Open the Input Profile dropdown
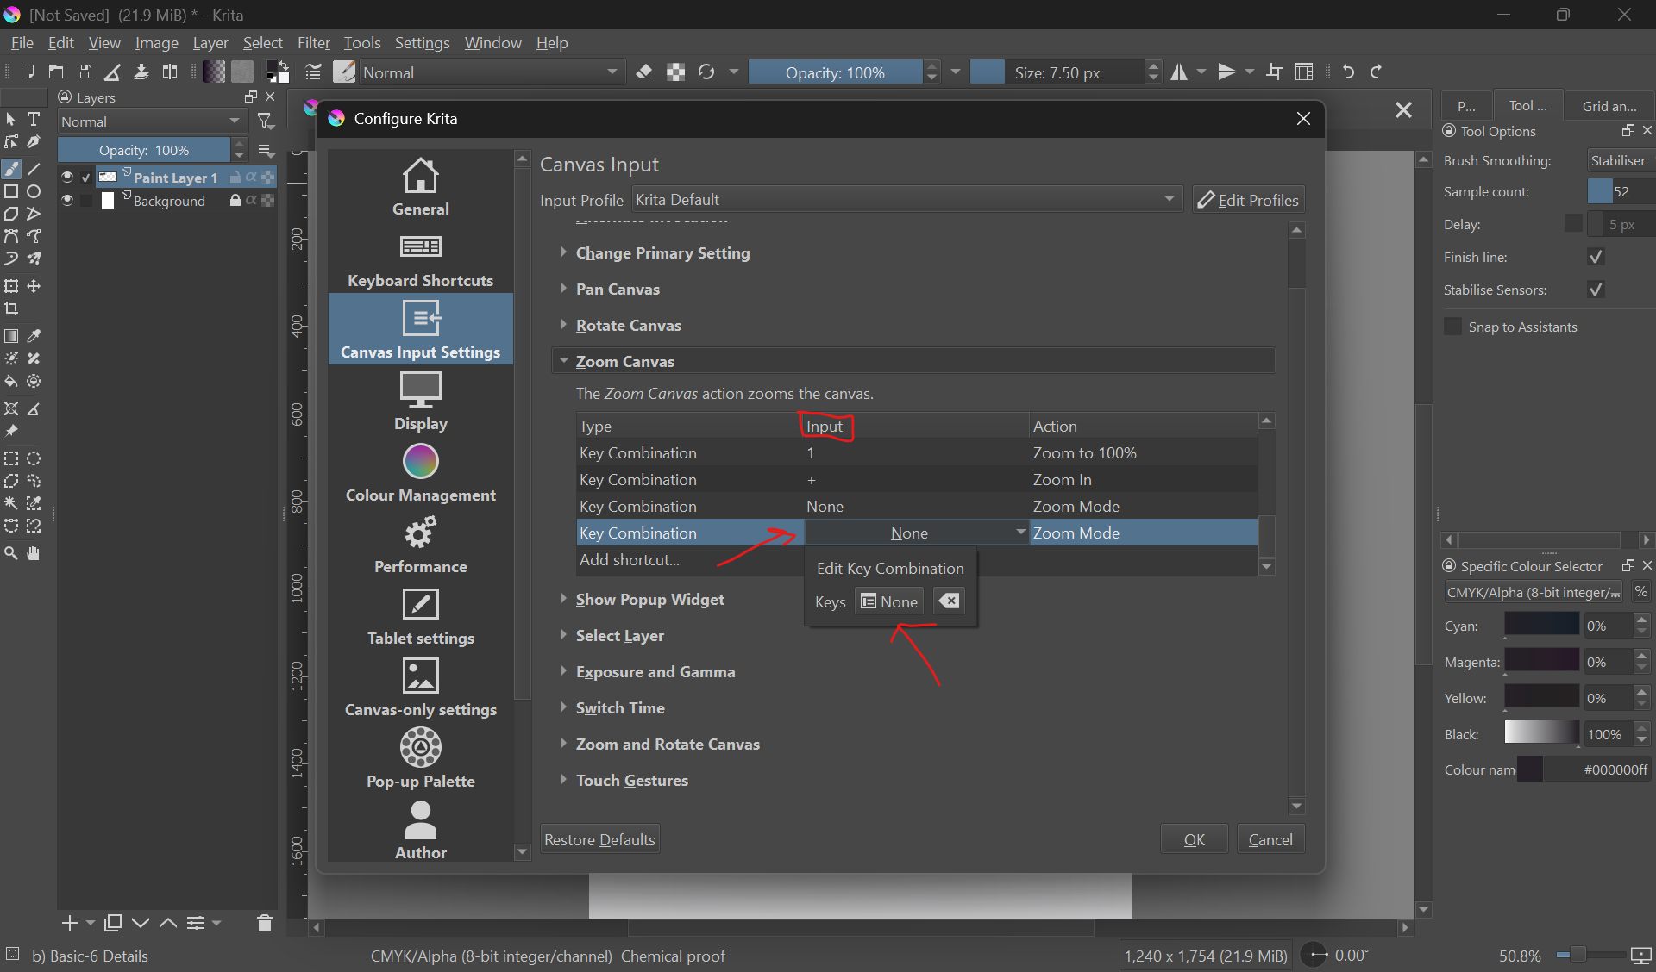The image size is (1656, 972). pyautogui.click(x=906, y=200)
